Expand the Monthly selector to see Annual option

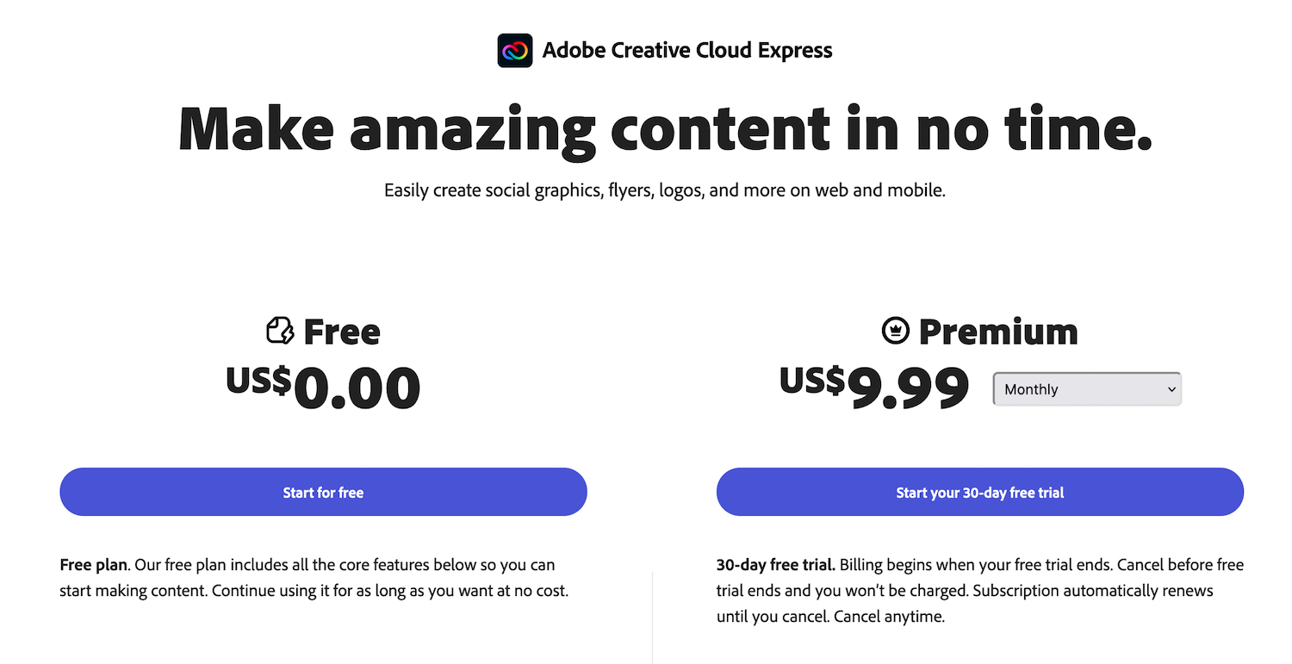(x=1086, y=388)
